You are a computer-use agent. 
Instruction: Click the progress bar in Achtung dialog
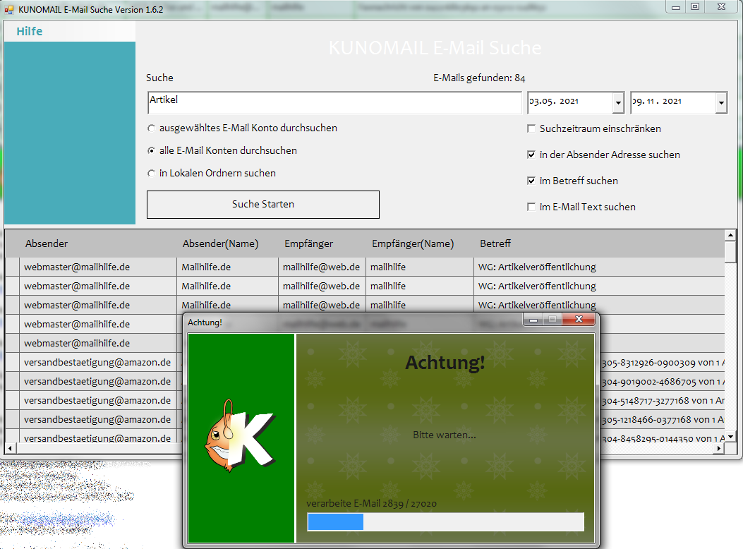(445, 522)
